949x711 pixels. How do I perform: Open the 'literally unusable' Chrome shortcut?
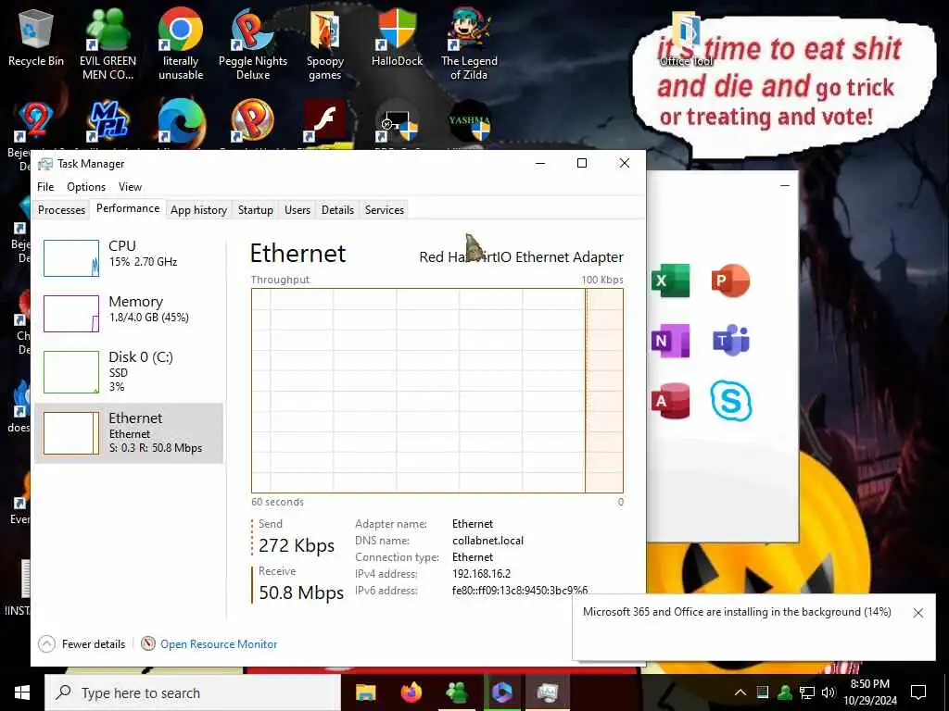(181, 44)
